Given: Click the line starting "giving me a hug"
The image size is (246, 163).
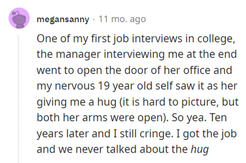Looking at the screenshot, I should [x=137, y=102].
